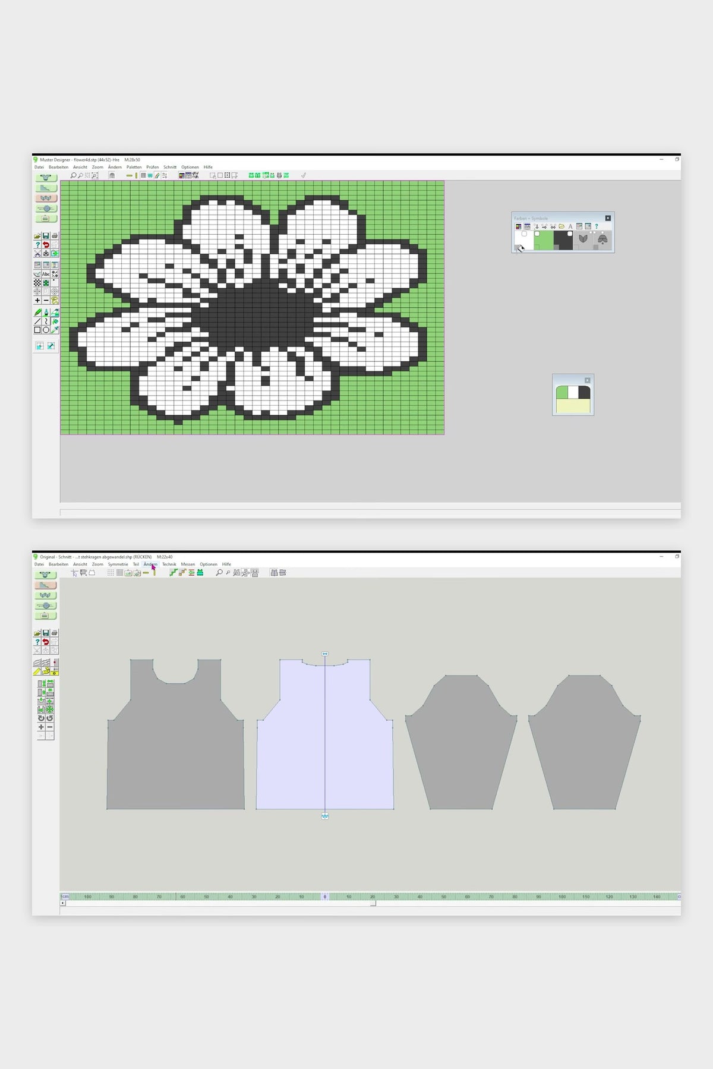Save icon in Schnitt window left toolbar
The image size is (713, 1069).
pyautogui.click(x=46, y=633)
